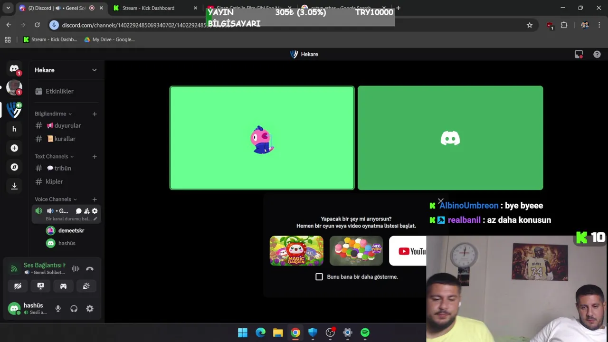Disconnect from voice with phone icon
This screenshot has width=608, height=342.
(90, 269)
